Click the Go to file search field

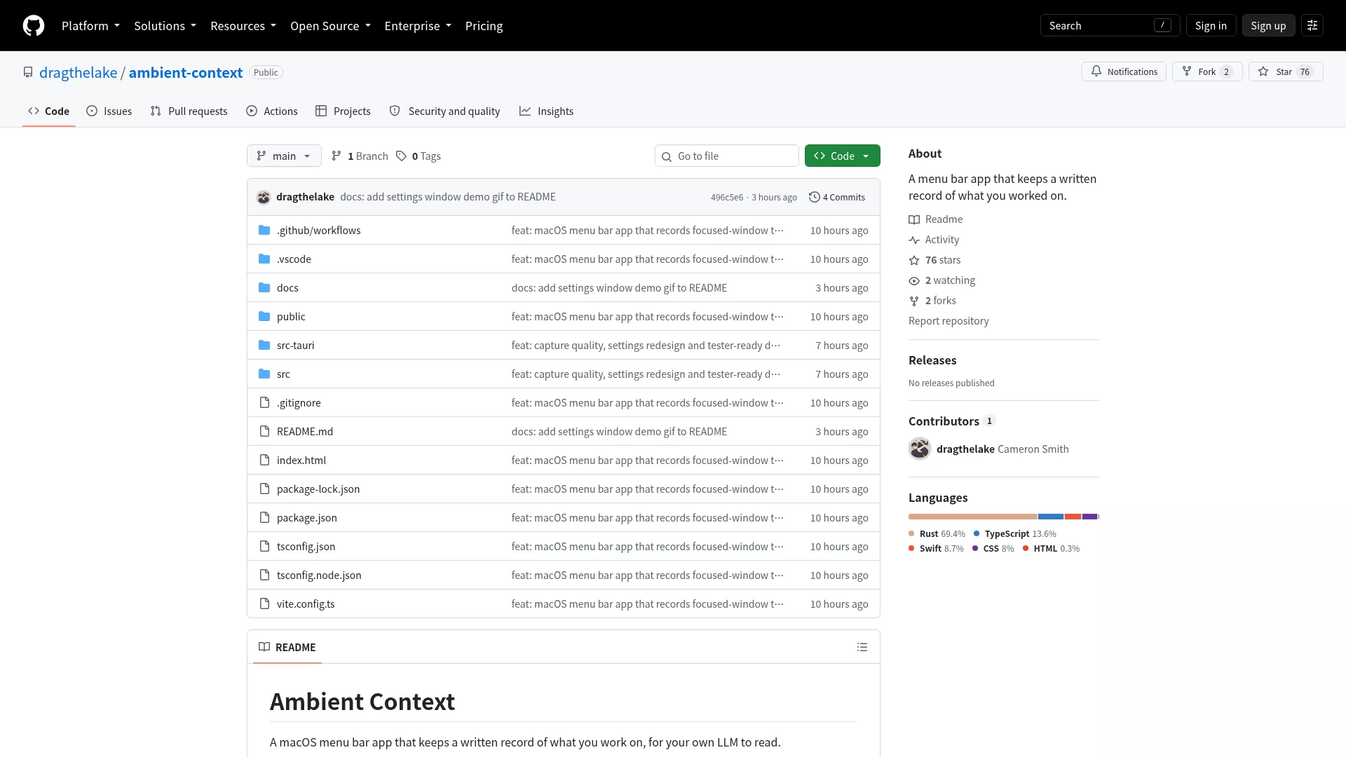727,156
